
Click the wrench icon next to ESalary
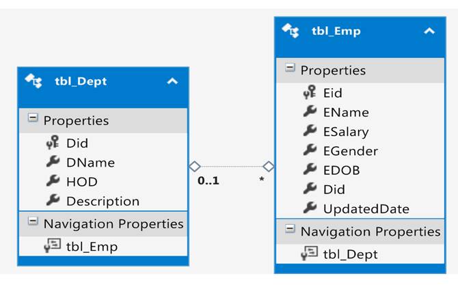click(310, 131)
